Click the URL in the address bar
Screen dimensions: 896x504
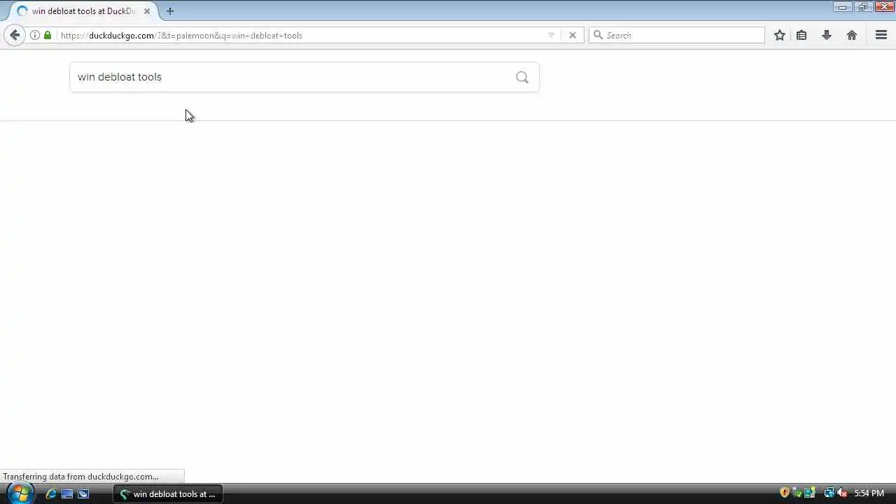(x=181, y=35)
